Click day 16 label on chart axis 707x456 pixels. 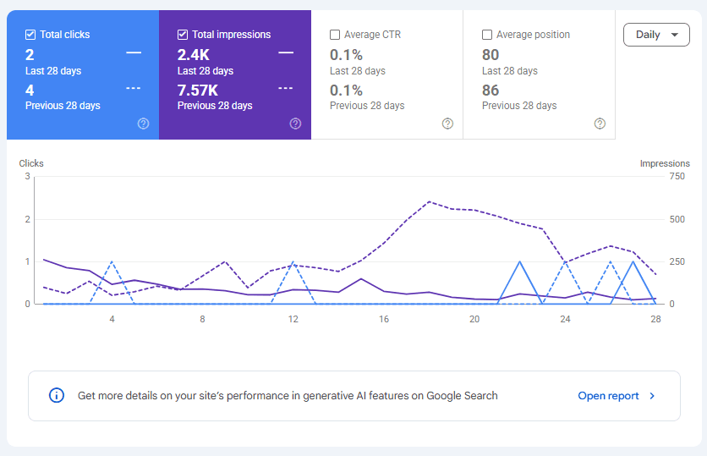pyautogui.click(x=384, y=319)
